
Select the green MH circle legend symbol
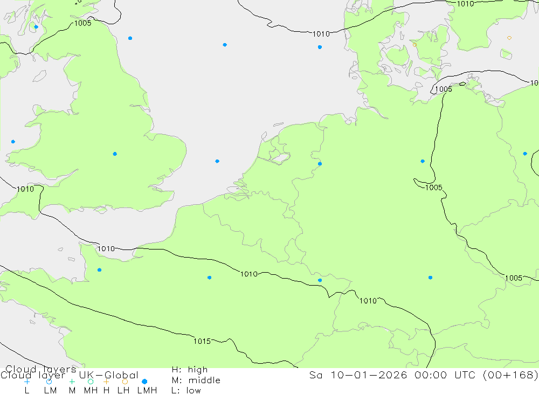91,382
